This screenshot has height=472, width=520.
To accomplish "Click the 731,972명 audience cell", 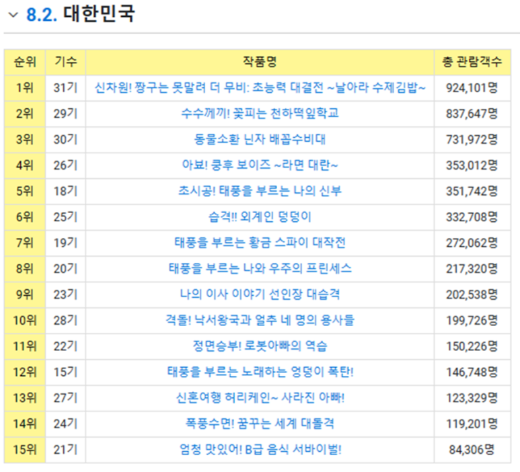I will coord(472,140).
